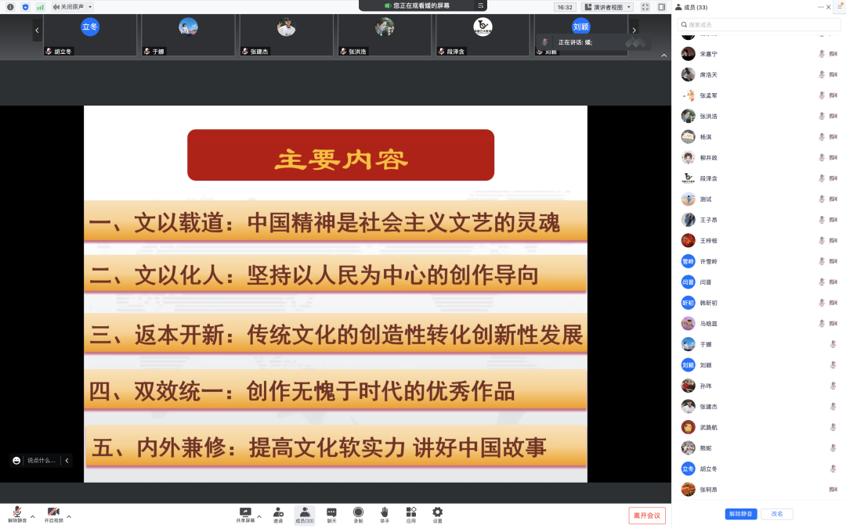Click the network signal strength icon
The height and width of the screenshot is (528, 846).
pyautogui.click(x=40, y=7)
